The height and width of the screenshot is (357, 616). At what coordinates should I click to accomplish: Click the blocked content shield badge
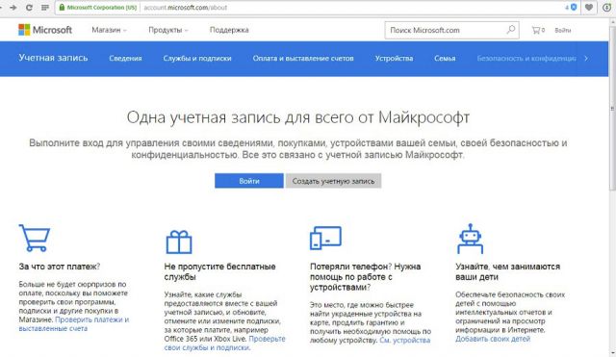pos(574,7)
